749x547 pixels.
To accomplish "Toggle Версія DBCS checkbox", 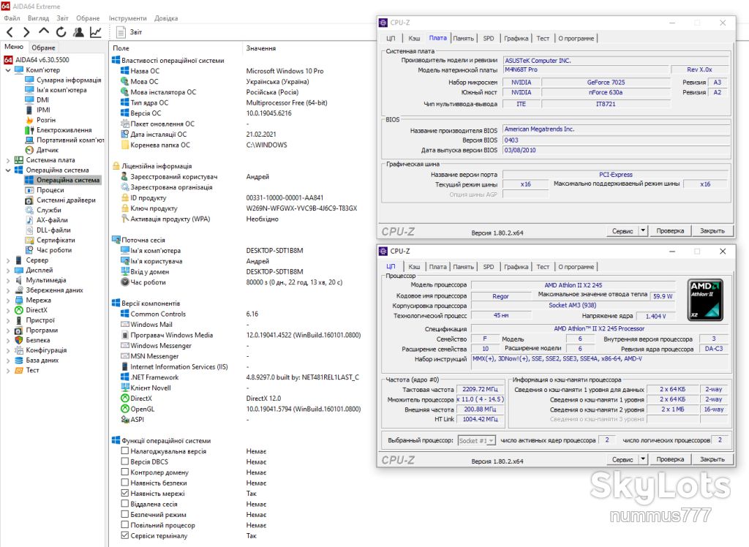I will tap(124, 461).
